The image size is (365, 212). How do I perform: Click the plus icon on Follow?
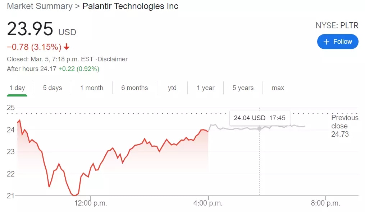(327, 42)
